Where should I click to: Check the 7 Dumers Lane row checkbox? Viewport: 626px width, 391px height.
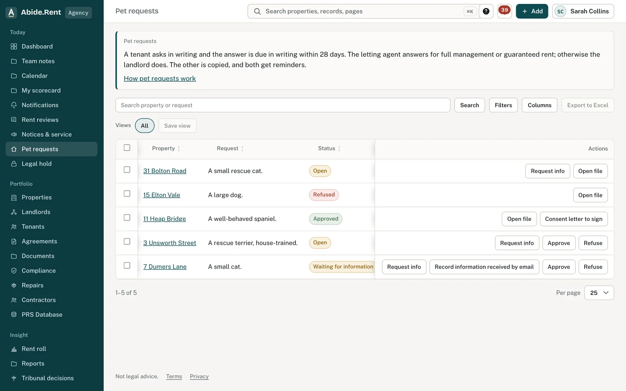coord(127,265)
